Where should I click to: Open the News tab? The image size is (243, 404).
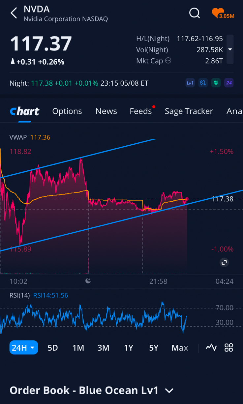click(x=106, y=111)
